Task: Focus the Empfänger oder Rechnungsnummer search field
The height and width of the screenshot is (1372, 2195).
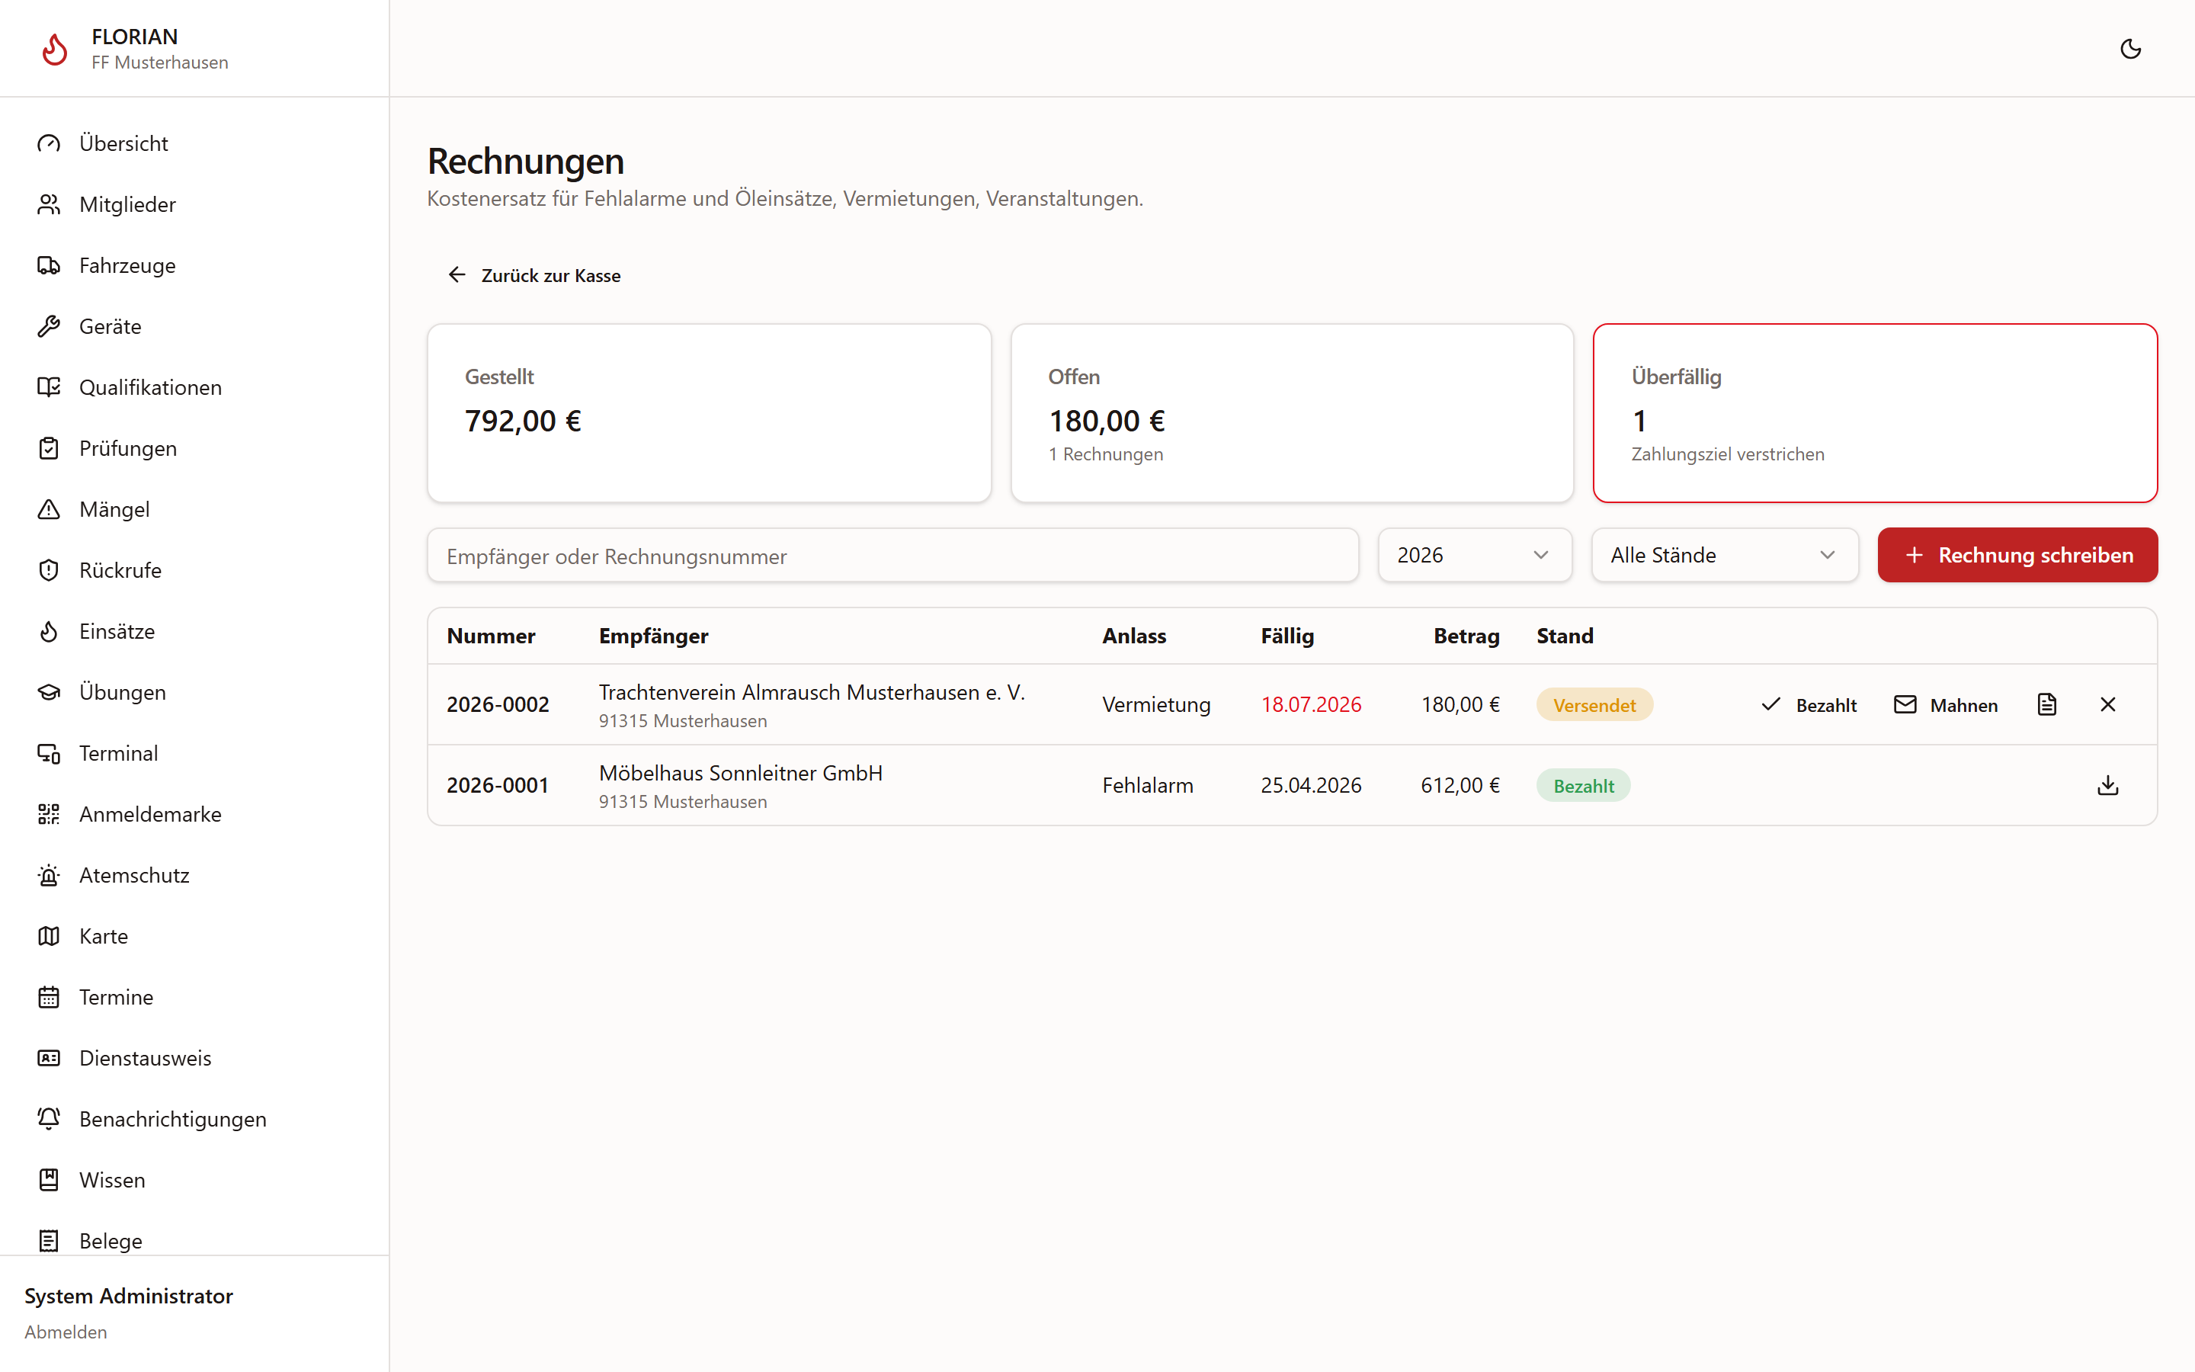Action: (x=892, y=556)
